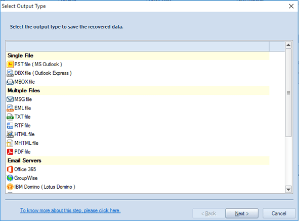Cancel the output type dialog
Screen dimensions: 299x221
[x=279, y=213]
